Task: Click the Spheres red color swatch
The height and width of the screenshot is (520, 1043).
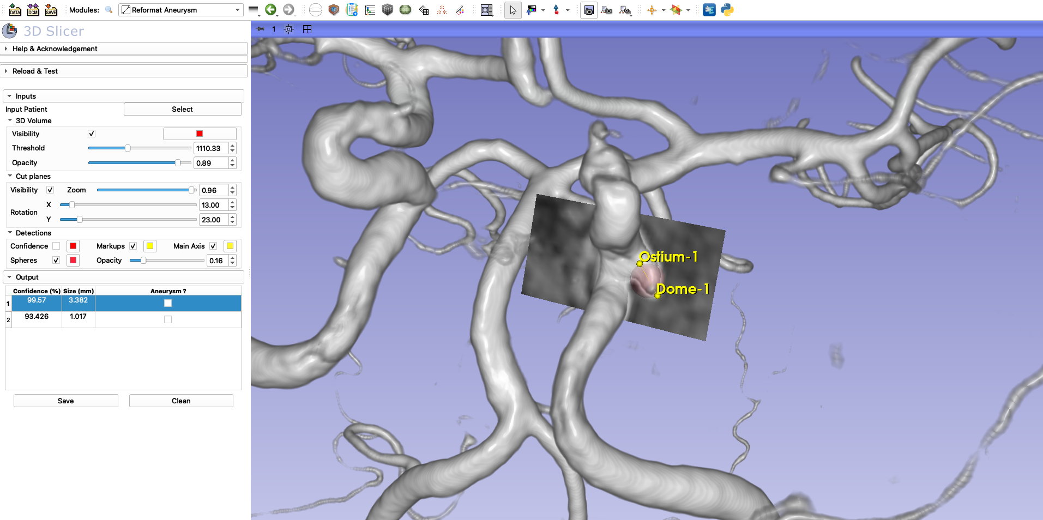Action: tap(73, 260)
